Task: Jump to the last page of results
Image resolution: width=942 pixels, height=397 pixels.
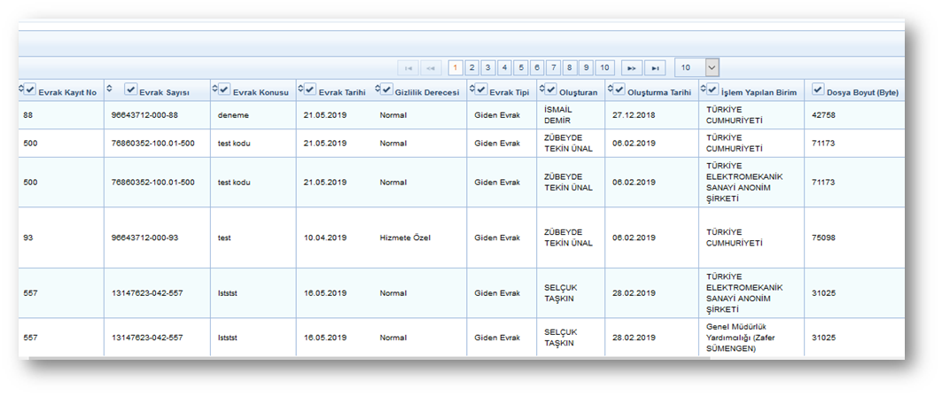Action: (x=655, y=68)
